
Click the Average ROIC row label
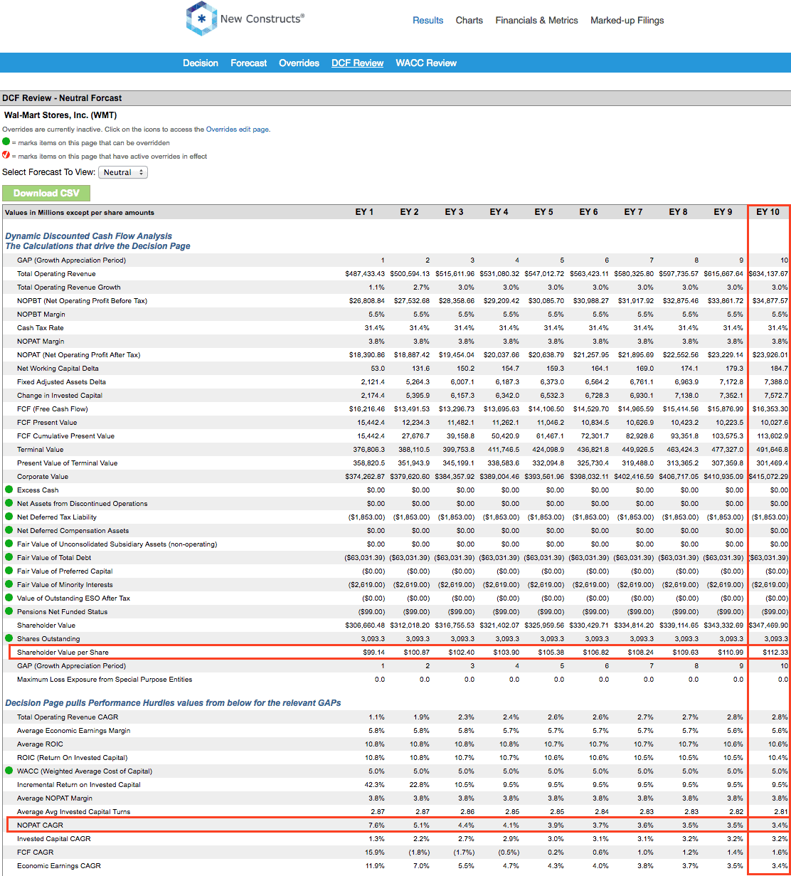(40, 744)
